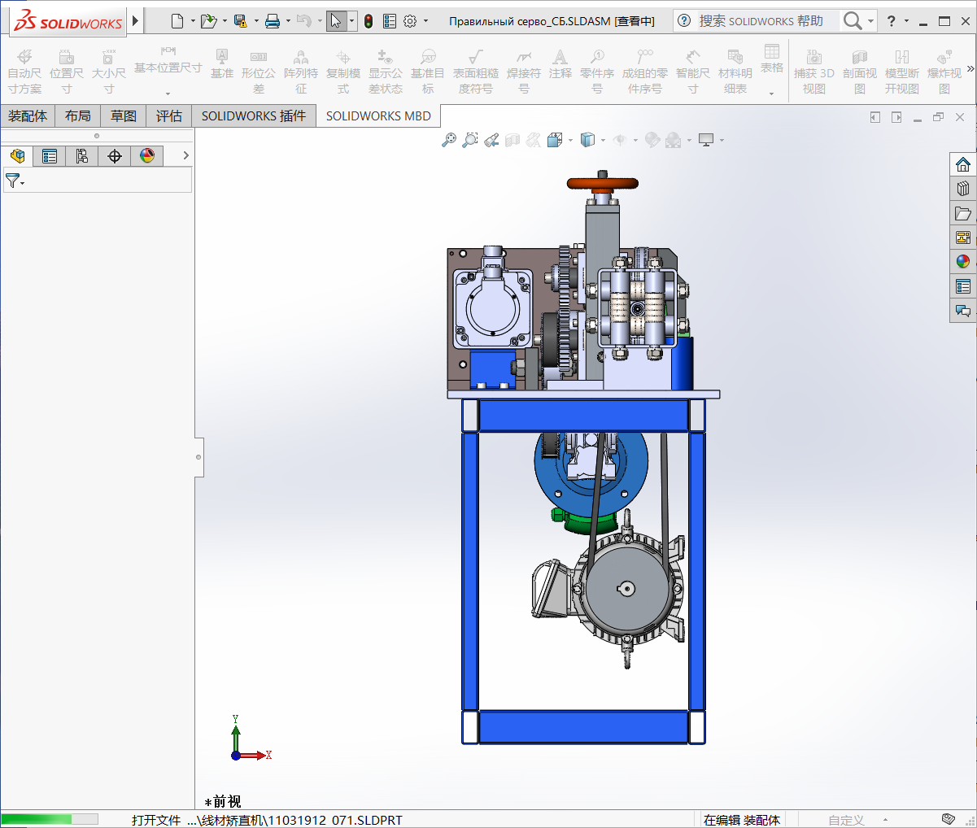
Task: Expand the New document dropdown arrow
Action: click(x=193, y=21)
